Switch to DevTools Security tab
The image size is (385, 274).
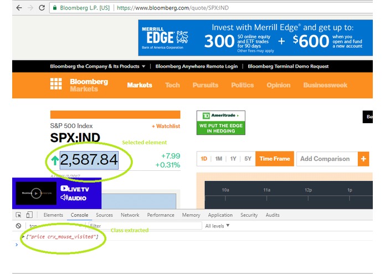tap(249, 215)
